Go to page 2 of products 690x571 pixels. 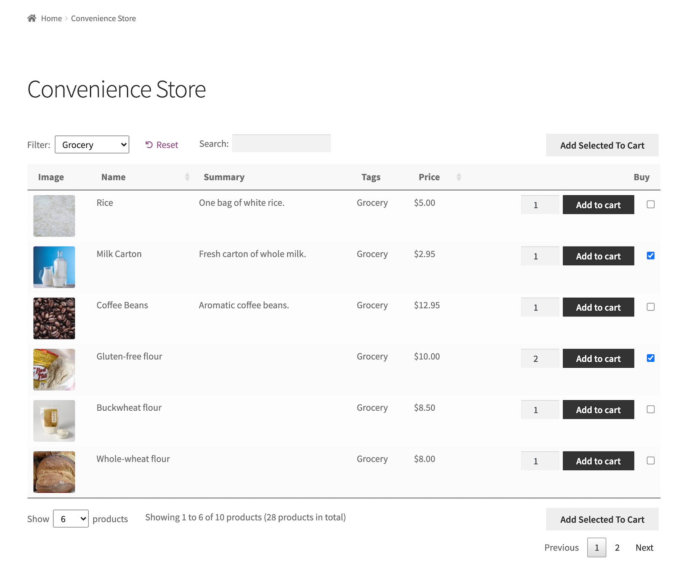pyautogui.click(x=617, y=547)
